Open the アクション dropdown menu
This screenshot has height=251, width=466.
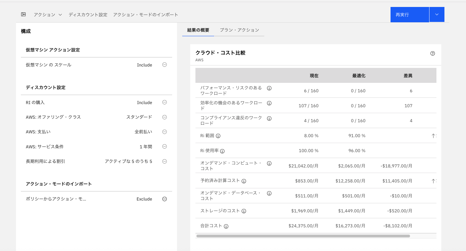(48, 15)
